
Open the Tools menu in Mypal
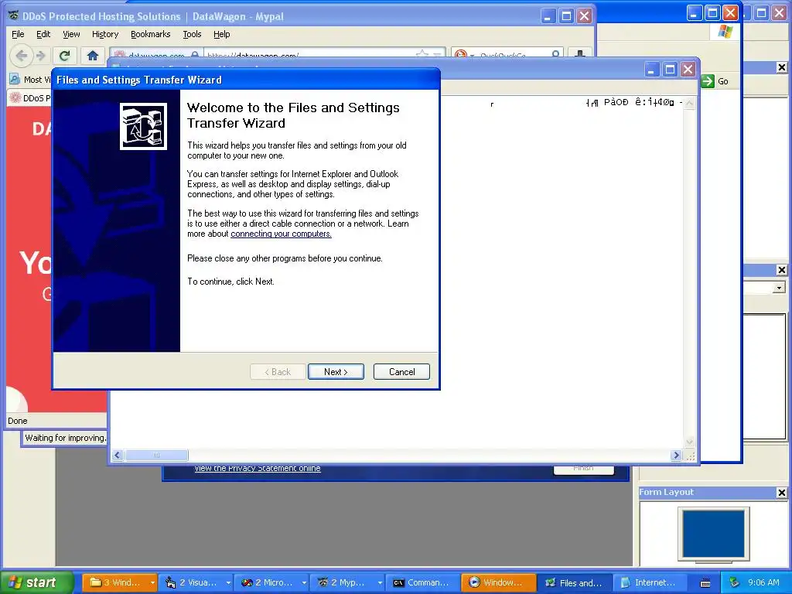(x=192, y=34)
